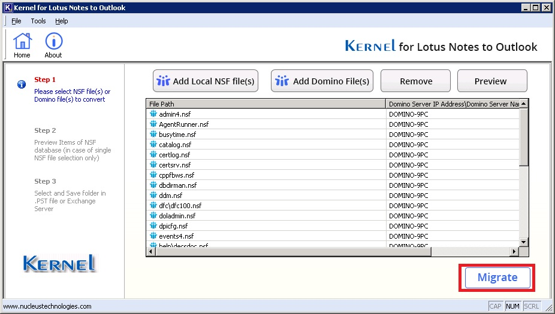Click the NSF icon beside cppfbws.nsf
555x314 pixels.
click(153, 175)
